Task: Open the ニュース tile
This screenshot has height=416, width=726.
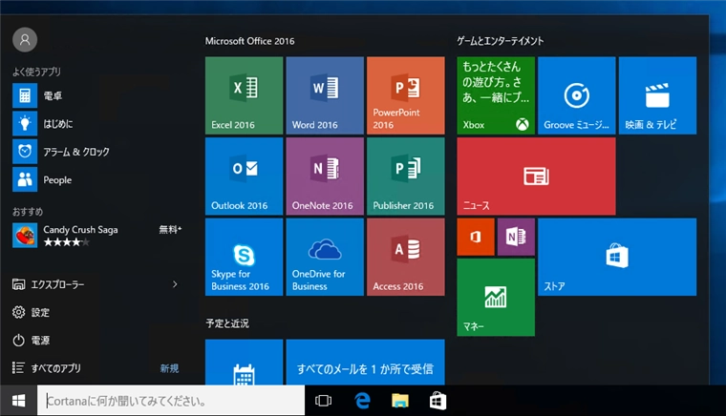Action: point(536,177)
